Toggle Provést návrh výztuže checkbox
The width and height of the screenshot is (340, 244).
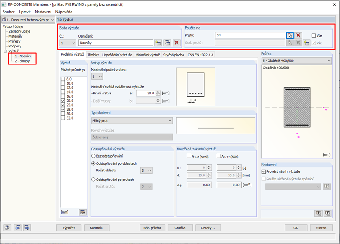click(x=263, y=171)
